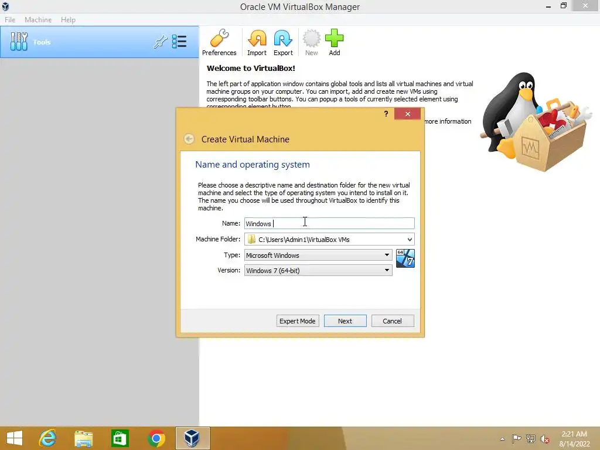This screenshot has width=600, height=450.
Task: Click the VirtualBox title bar logo
Action: [5, 6]
